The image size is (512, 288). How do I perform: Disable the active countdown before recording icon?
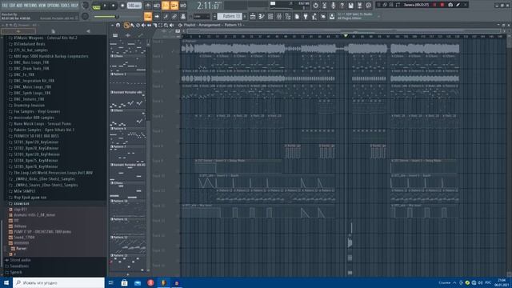166,6
